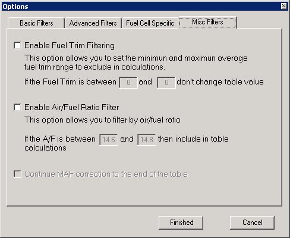Click the Cancel button
This screenshot has width=290, height=238.
pos(252,223)
